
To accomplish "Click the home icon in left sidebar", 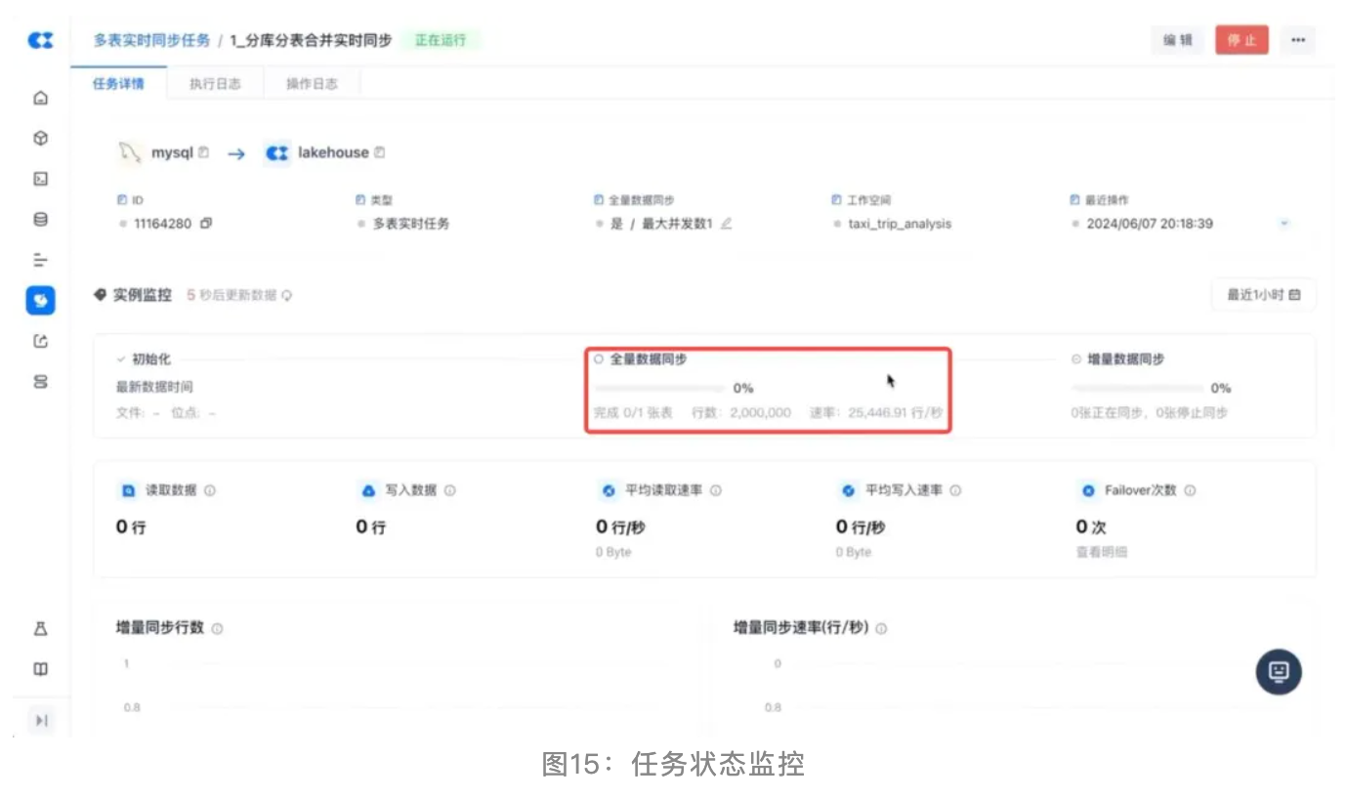I will coord(40,98).
